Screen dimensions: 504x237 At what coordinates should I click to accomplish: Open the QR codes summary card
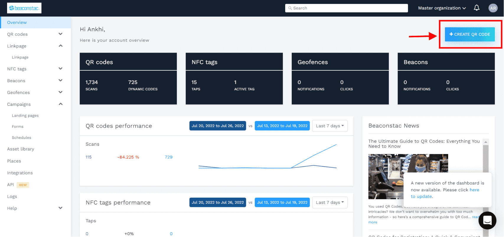128,79
